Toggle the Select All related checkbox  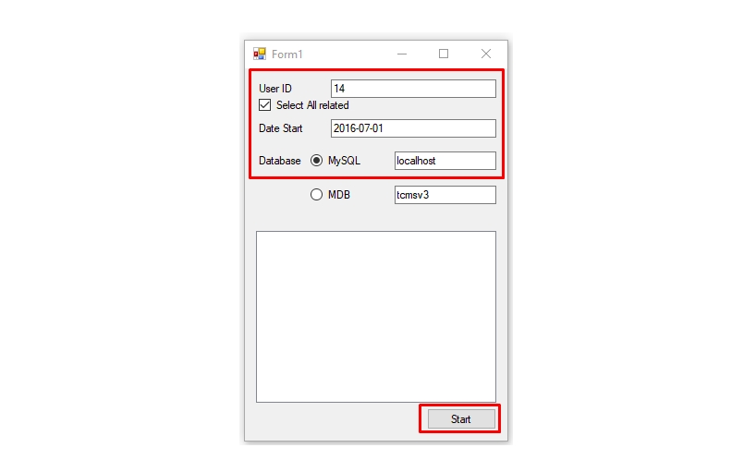(x=264, y=105)
